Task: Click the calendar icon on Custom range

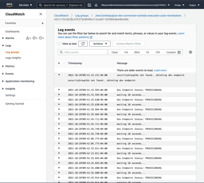Action: (179, 52)
